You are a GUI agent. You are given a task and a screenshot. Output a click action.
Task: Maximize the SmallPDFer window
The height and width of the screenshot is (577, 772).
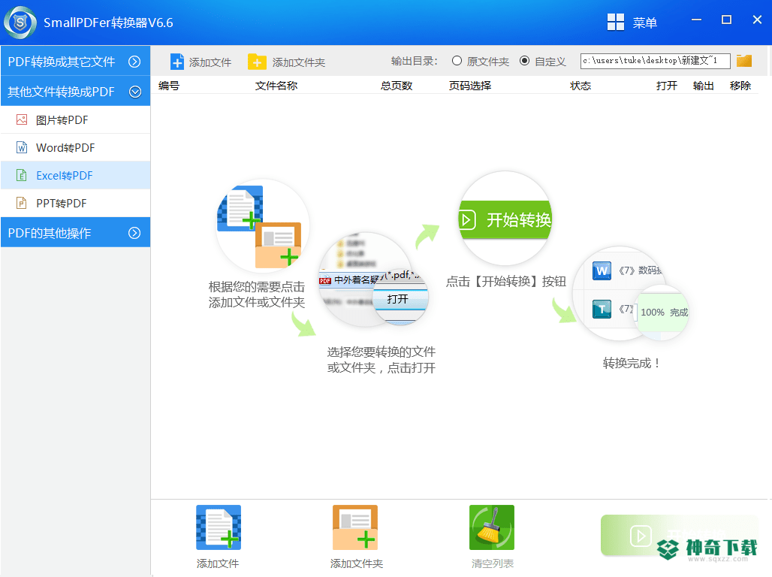click(727, 20)
